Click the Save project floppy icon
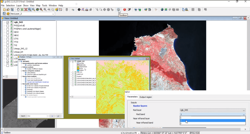Screen dimensions: 250x134 pos(11,9)
